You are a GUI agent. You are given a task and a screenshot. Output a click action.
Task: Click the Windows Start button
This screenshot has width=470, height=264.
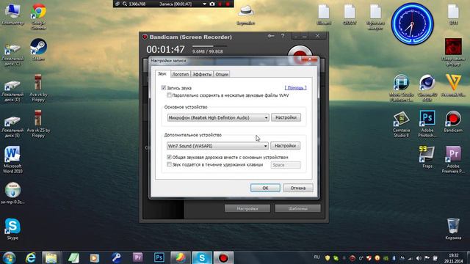[9, 257]
